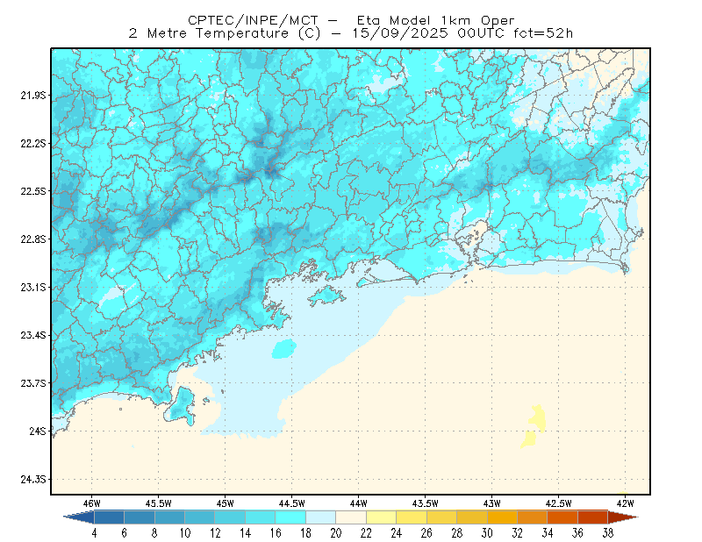Click the latitude label 24.3S

click(33, 480)
